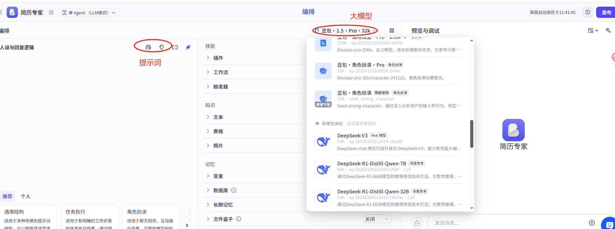
Task: Open the preview panel memory icon dropdown
Action: [593, 30]
